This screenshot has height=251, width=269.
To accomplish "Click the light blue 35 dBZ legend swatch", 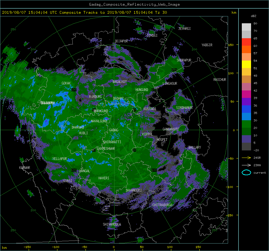I will 246,116.
